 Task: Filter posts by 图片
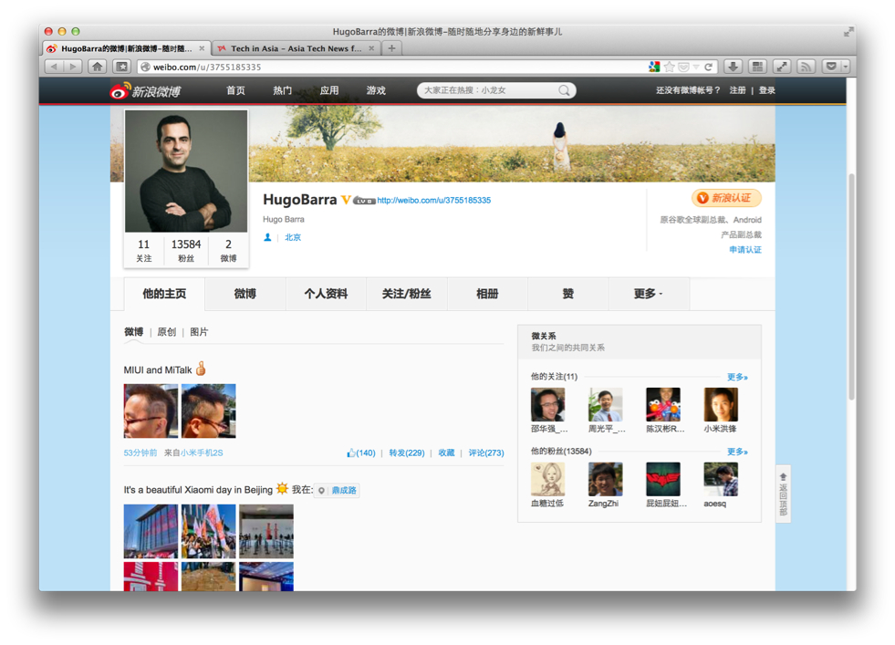click(199, 332)
